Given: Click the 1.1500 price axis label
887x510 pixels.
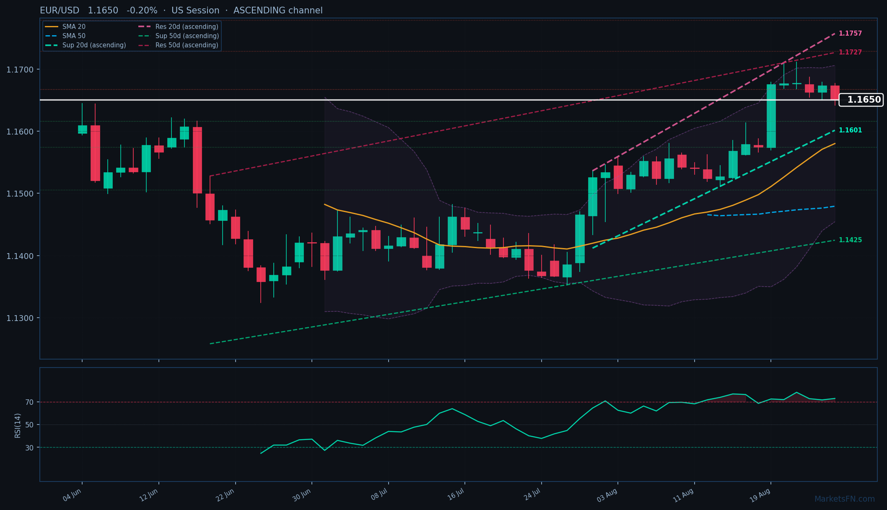Looking at the screenshot, I should (20, 194).
